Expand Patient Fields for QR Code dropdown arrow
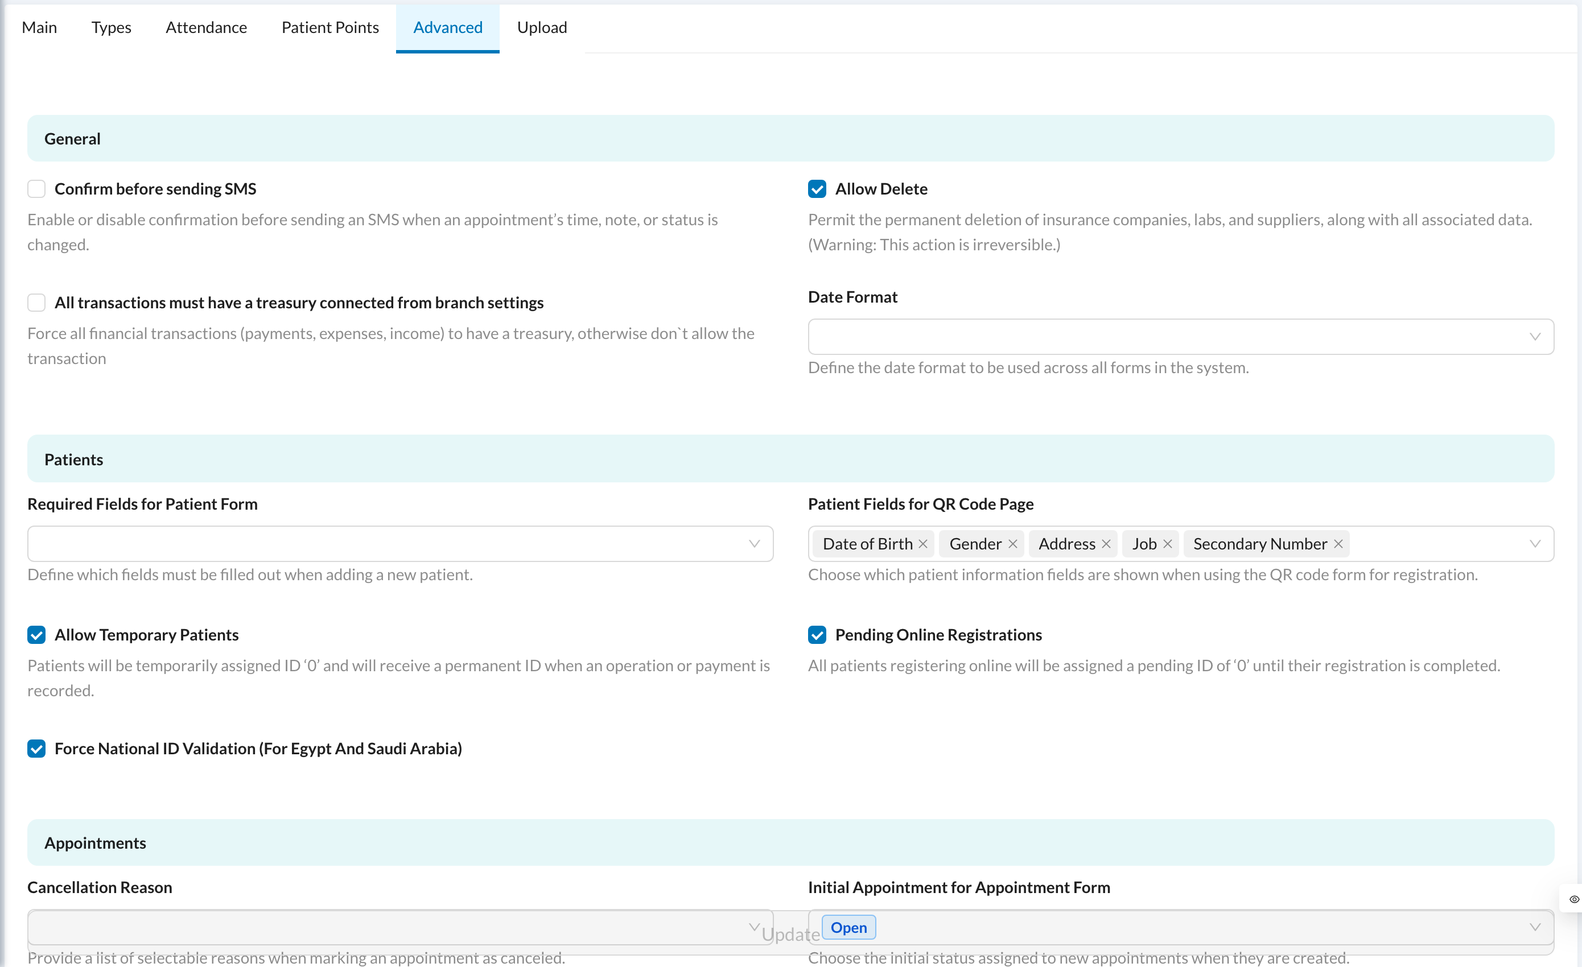The height and width of the screenshot is (967, 1582). 1535,543
